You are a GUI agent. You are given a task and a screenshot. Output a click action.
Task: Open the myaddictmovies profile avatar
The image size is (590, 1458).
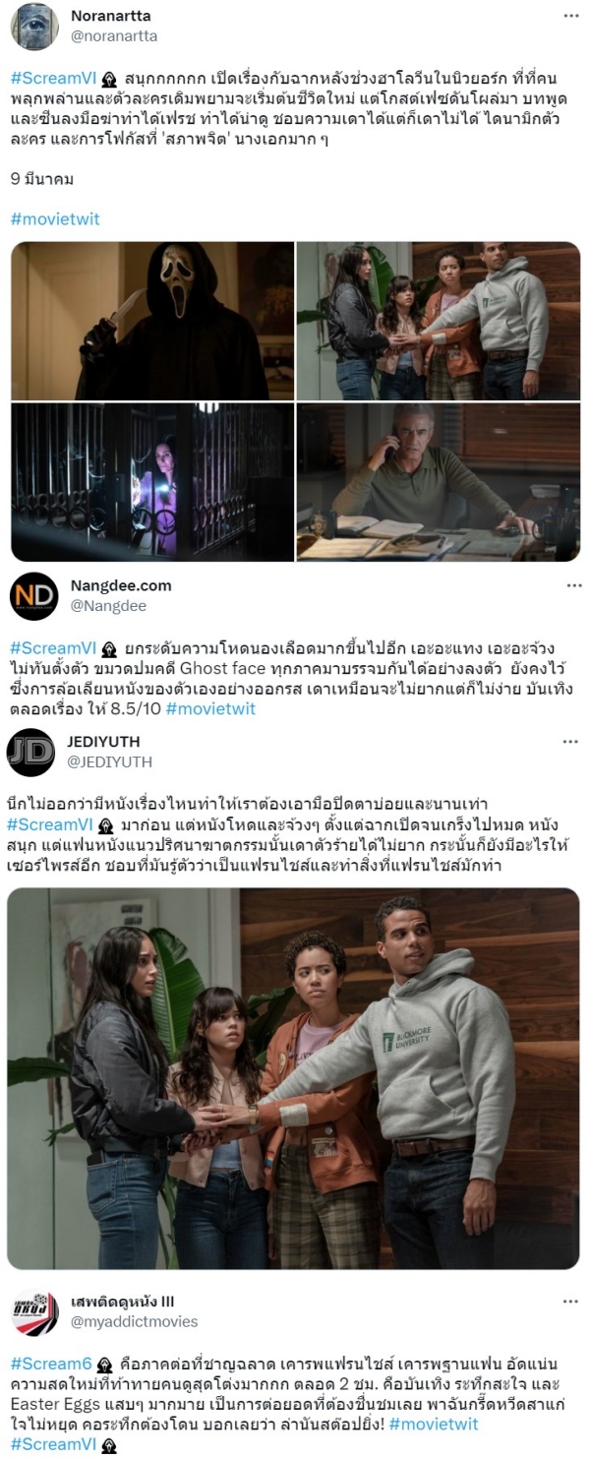[34, 1312]
